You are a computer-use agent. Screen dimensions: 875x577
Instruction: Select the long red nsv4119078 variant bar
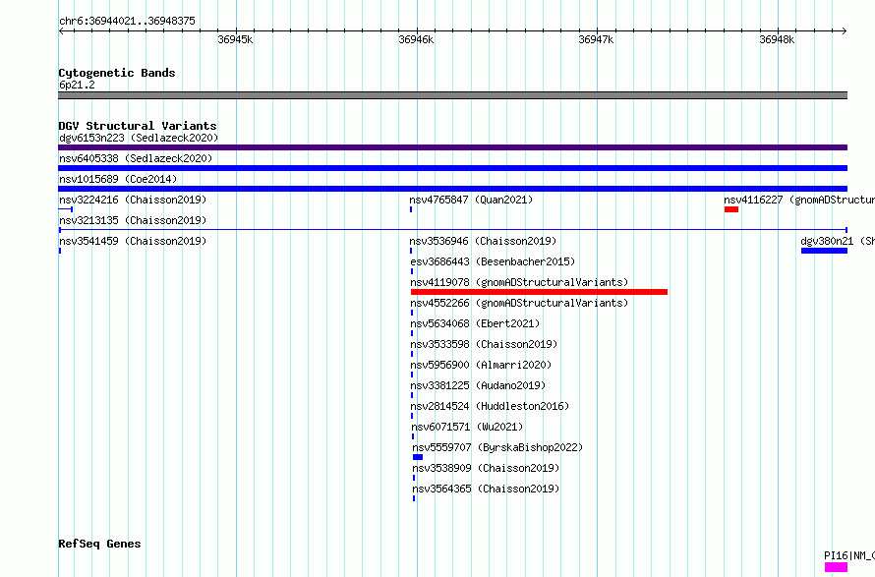click(x=539, y=292)
